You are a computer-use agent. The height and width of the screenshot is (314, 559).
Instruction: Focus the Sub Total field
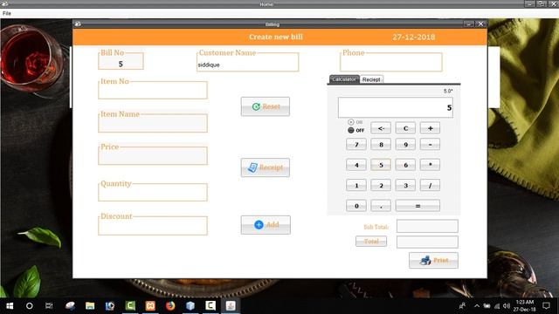pyautogui.click(x=427, y=226)
